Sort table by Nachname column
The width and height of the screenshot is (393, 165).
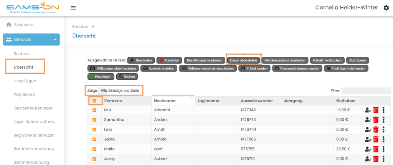[x=173, y=101]
